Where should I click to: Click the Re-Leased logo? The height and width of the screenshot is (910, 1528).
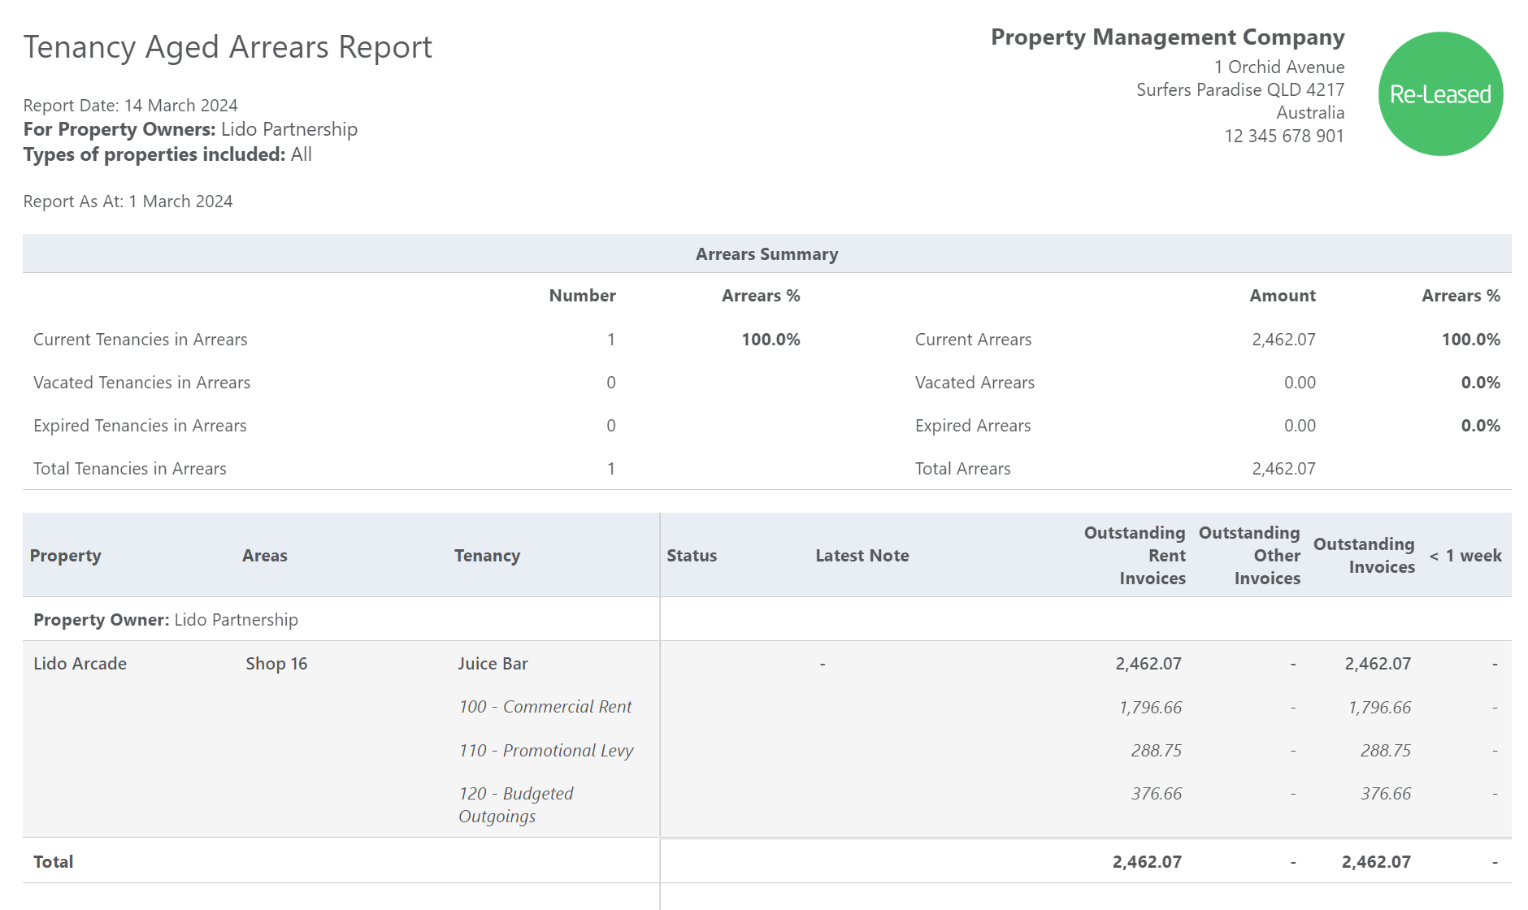1440,93
